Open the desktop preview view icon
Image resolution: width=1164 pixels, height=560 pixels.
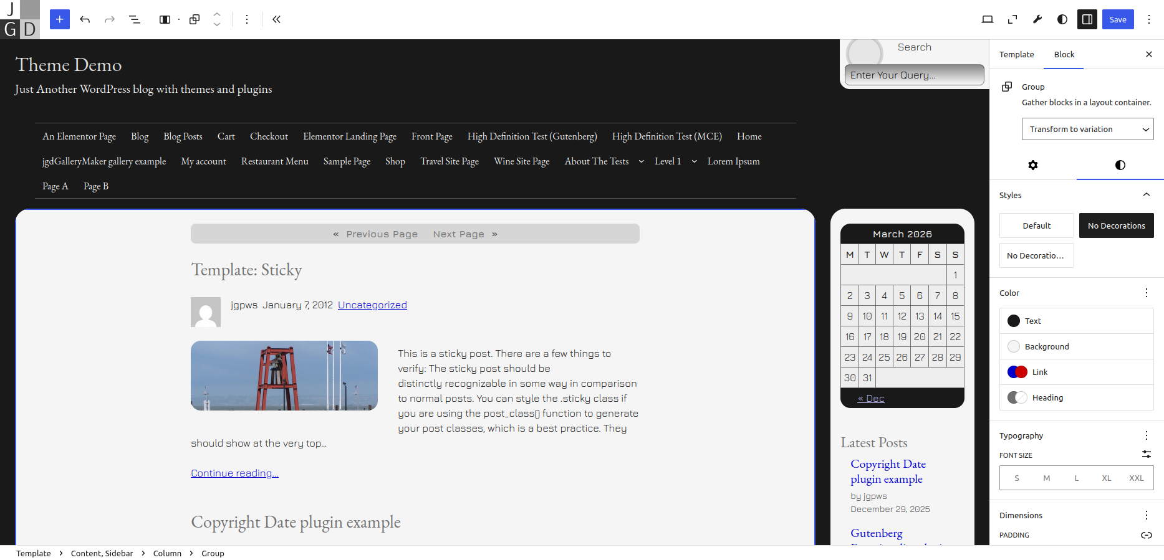(x=987, y=19)
